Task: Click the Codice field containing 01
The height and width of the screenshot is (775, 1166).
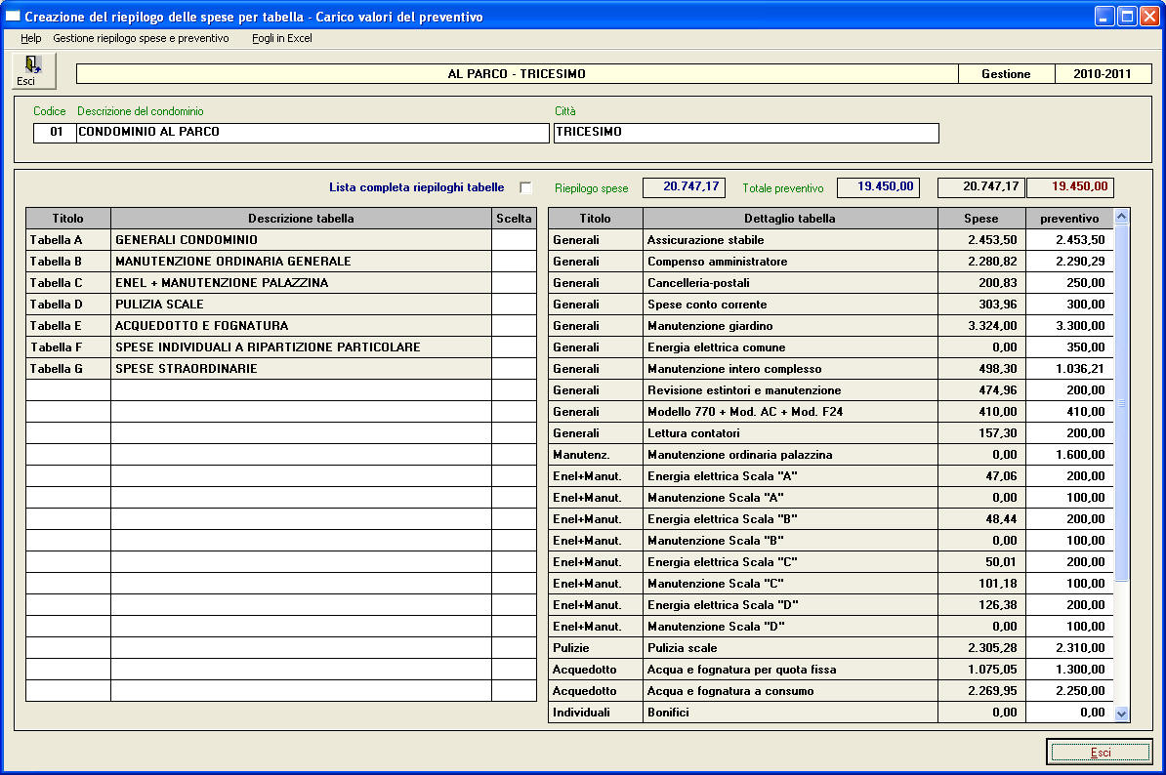Action: coord(55,133)
